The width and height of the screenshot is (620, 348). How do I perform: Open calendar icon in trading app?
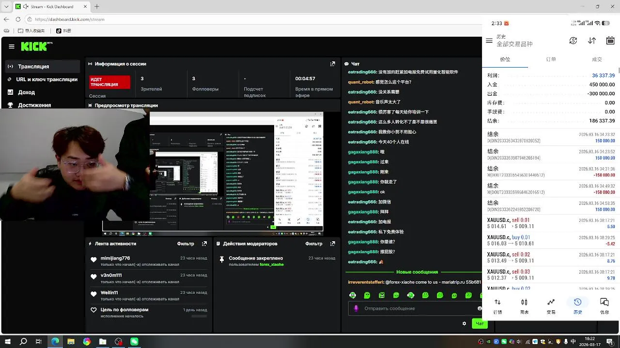610,41
